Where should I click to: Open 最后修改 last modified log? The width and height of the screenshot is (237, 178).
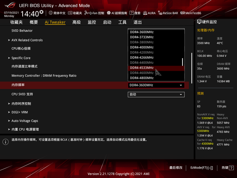[x=176, y=168]
